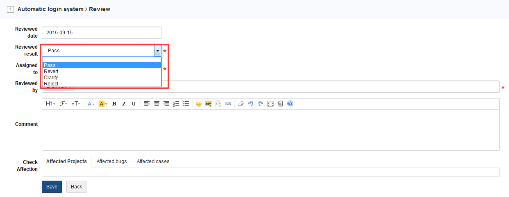Select Clarify in the result list
This screenshot has width=509, height=197.
pos(51,78)
